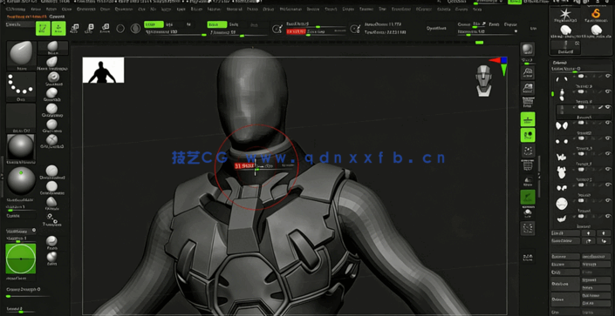The height and width of the screenshot is (316, 615).
Task: Open the material sphere thumbnail in the left shelf
Action: pos(21,148)
